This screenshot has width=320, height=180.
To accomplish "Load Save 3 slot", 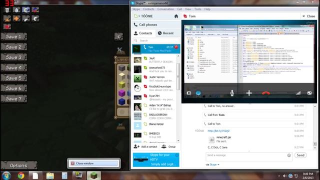I will [14, 57].
